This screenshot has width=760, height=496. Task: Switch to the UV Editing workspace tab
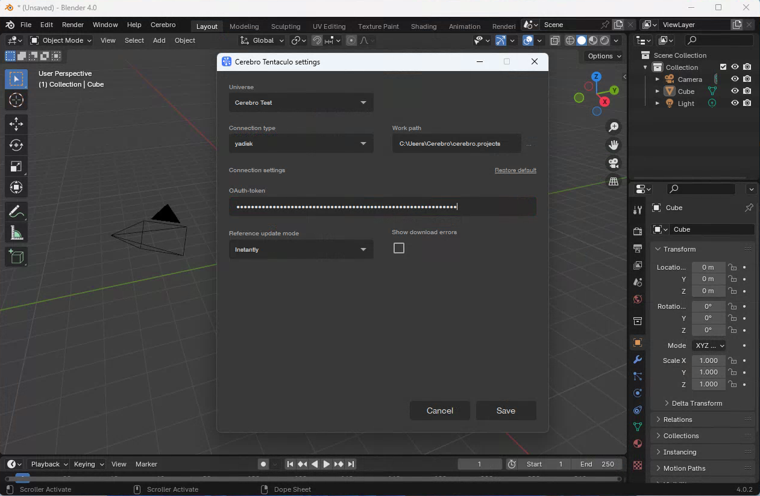click(x=329, y=26)
